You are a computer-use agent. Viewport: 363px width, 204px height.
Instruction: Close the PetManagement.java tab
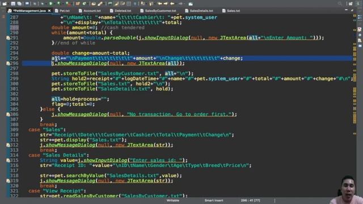(x=49, y=11)
